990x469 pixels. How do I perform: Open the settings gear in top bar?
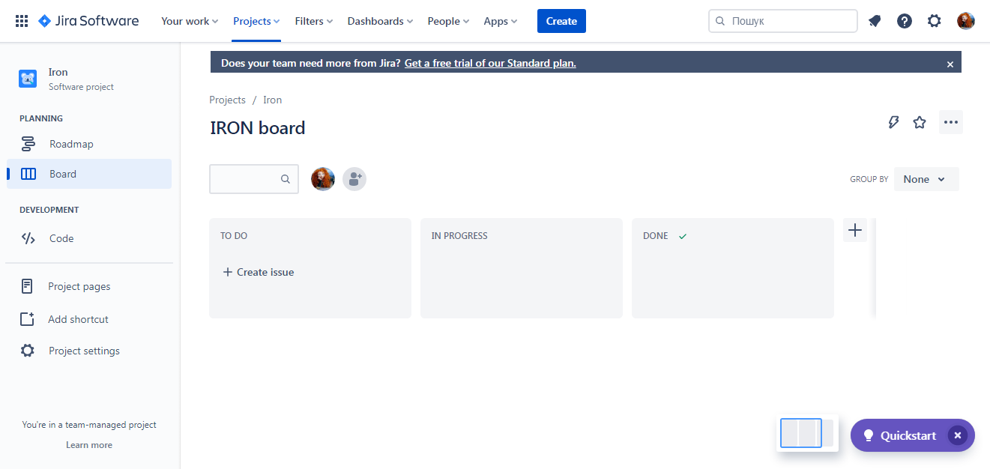pyautogui.click(x=934, y=21)
